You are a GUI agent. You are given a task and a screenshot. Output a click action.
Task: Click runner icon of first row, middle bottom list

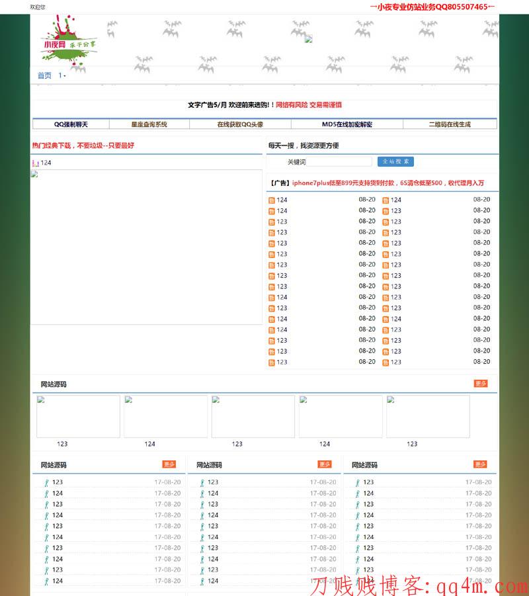202,483
